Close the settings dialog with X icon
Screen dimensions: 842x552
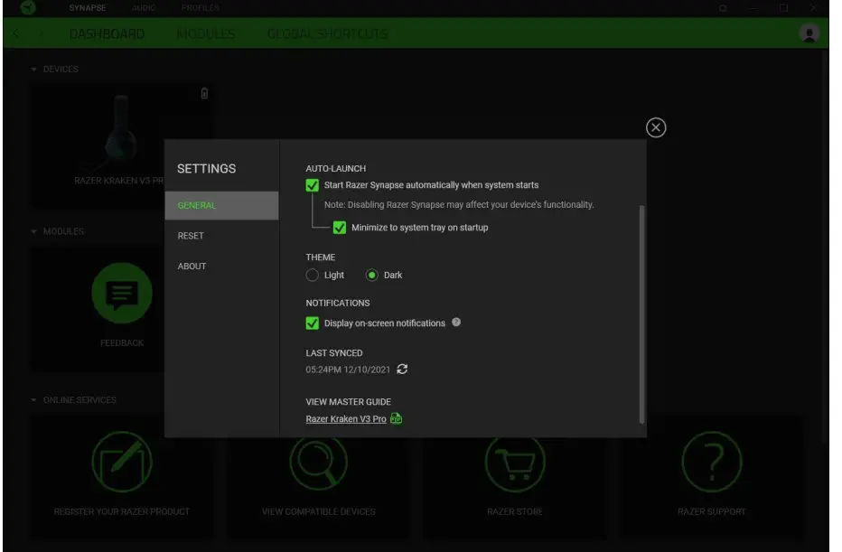coord(657,127)
